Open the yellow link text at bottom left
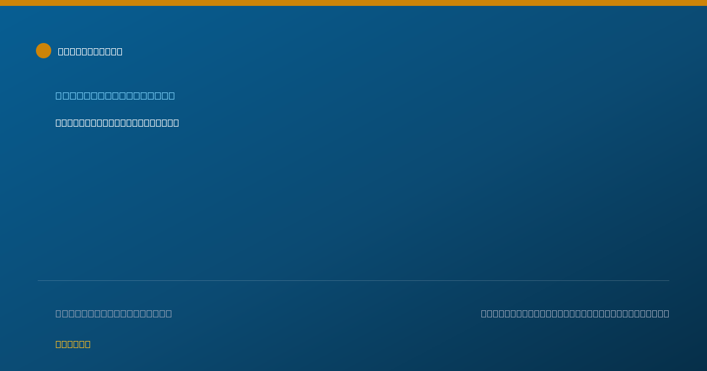 point(73,344)
